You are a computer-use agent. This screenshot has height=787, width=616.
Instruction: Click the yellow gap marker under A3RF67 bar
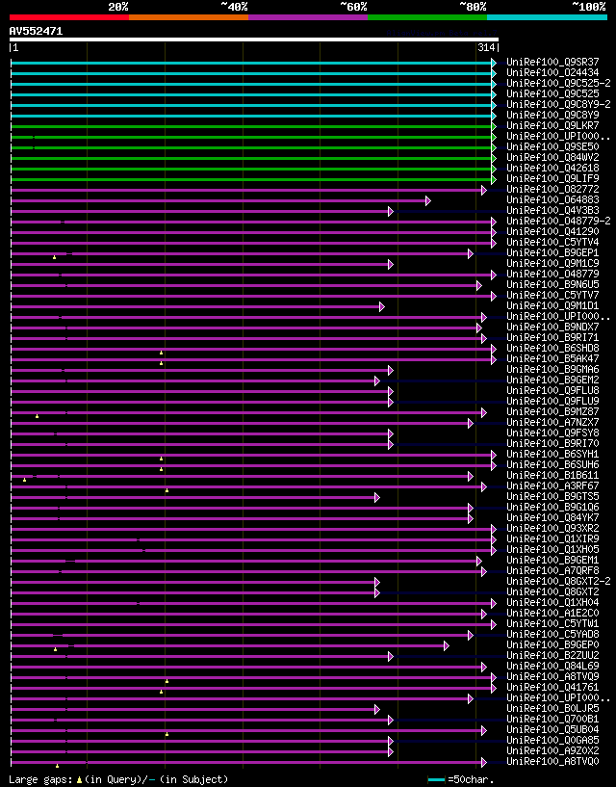pos(167,490)
